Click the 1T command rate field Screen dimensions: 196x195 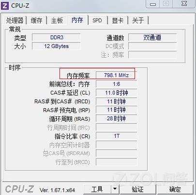point(116,136)
